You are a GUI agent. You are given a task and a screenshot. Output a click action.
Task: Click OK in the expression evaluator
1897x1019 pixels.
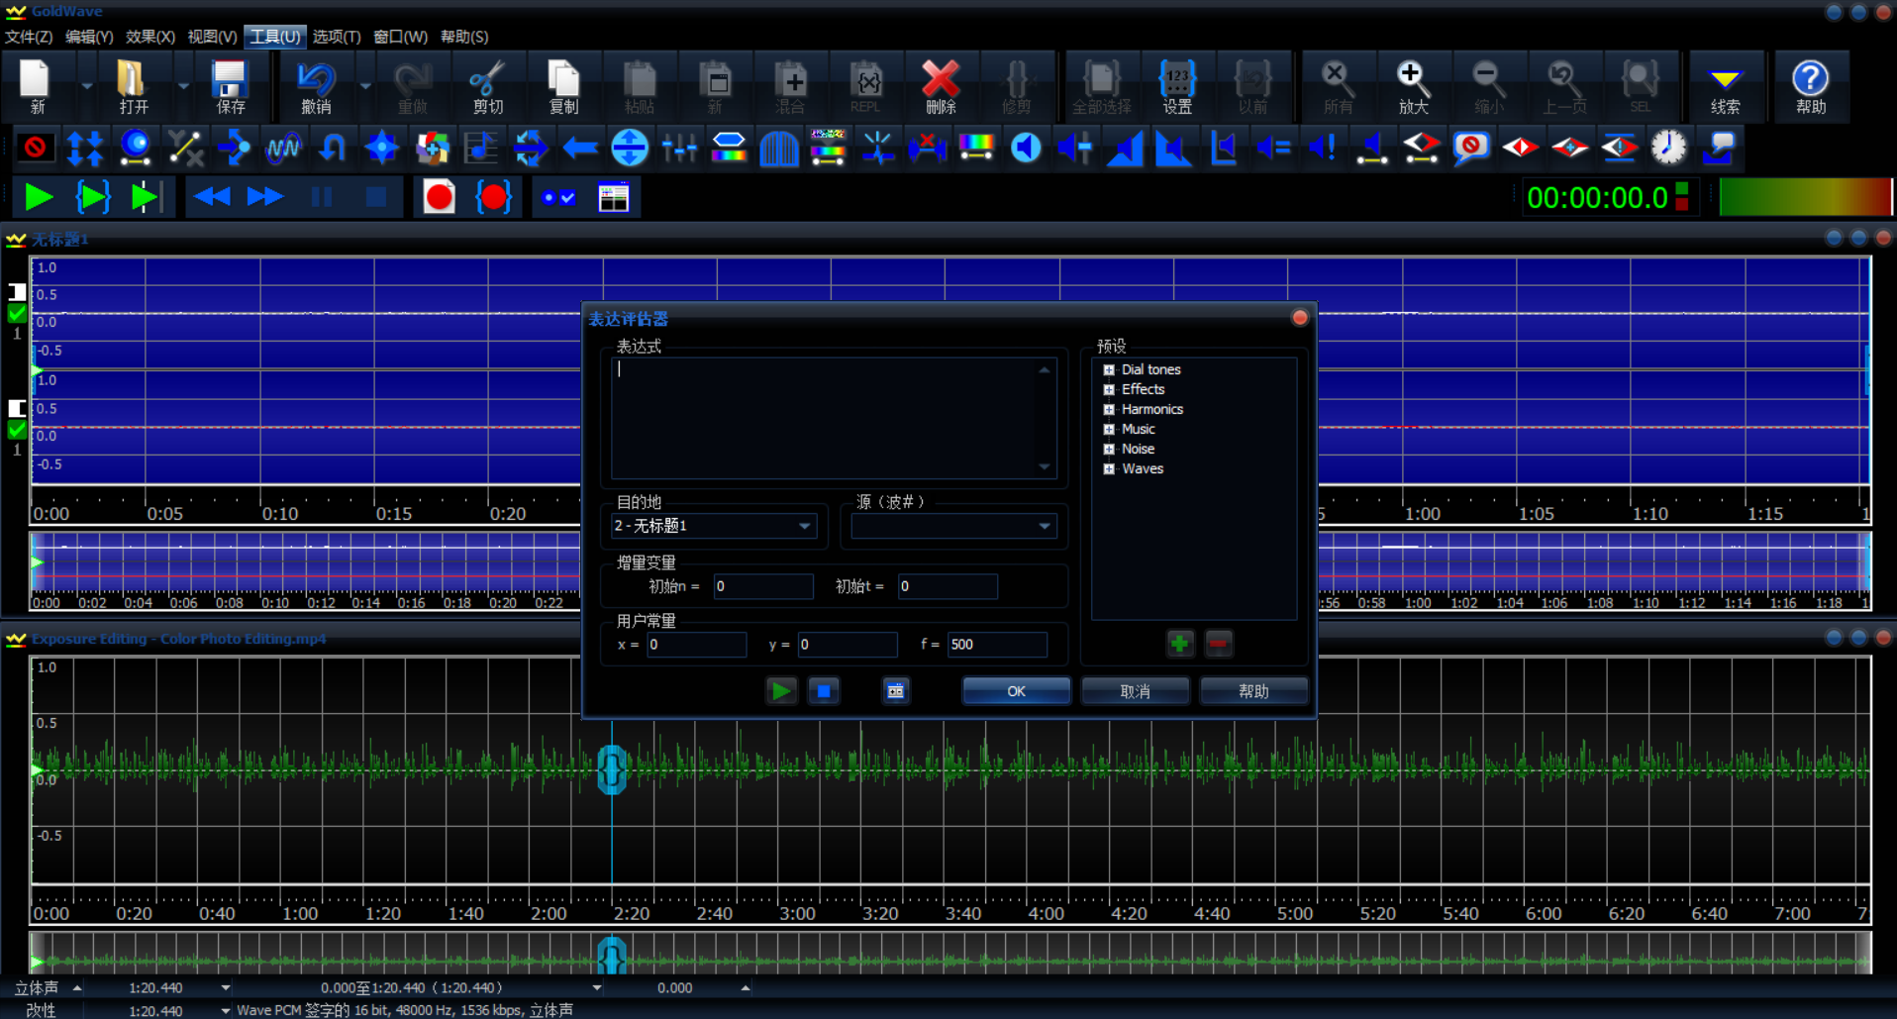1016,691
